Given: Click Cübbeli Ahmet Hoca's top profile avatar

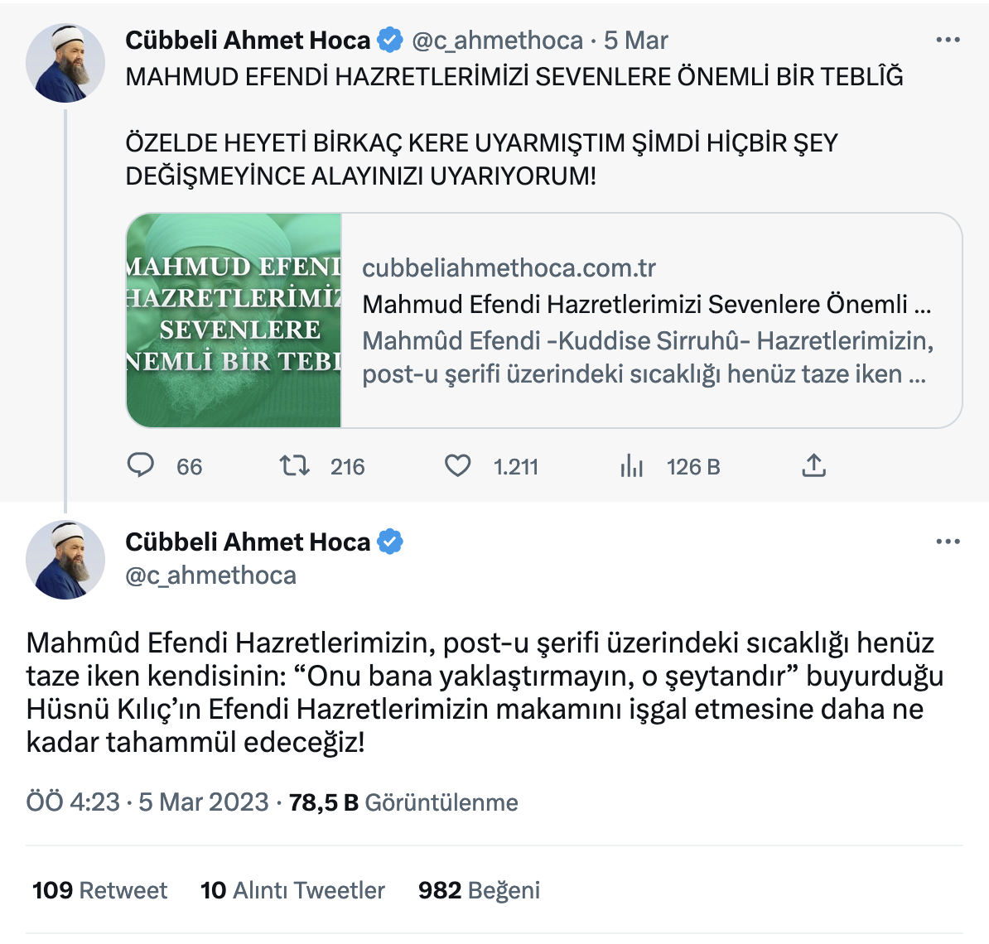Looking at the screenshot, I should pyautogui.click(x=65, y=62).
